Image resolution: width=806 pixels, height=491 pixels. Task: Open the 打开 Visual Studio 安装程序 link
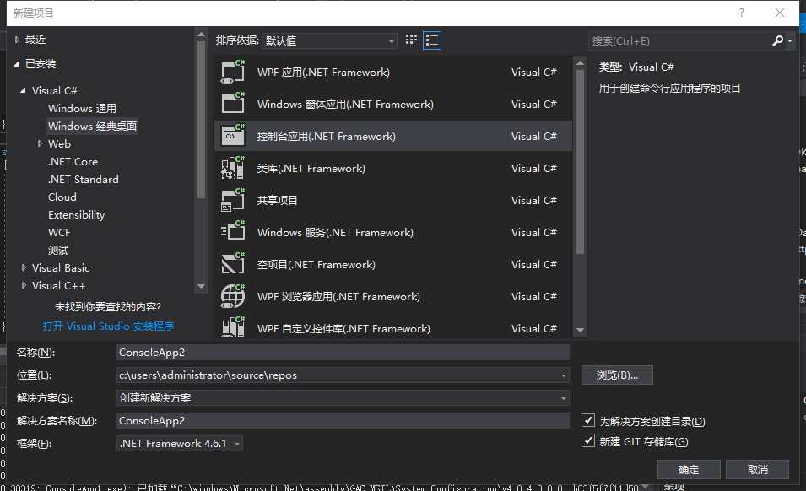pos(109,326)
